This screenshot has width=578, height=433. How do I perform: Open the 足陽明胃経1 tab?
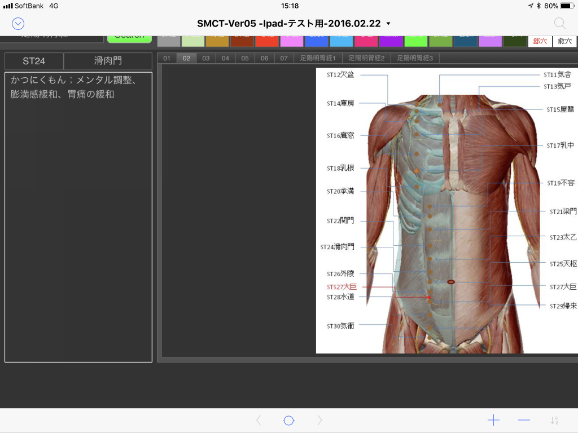318,58
